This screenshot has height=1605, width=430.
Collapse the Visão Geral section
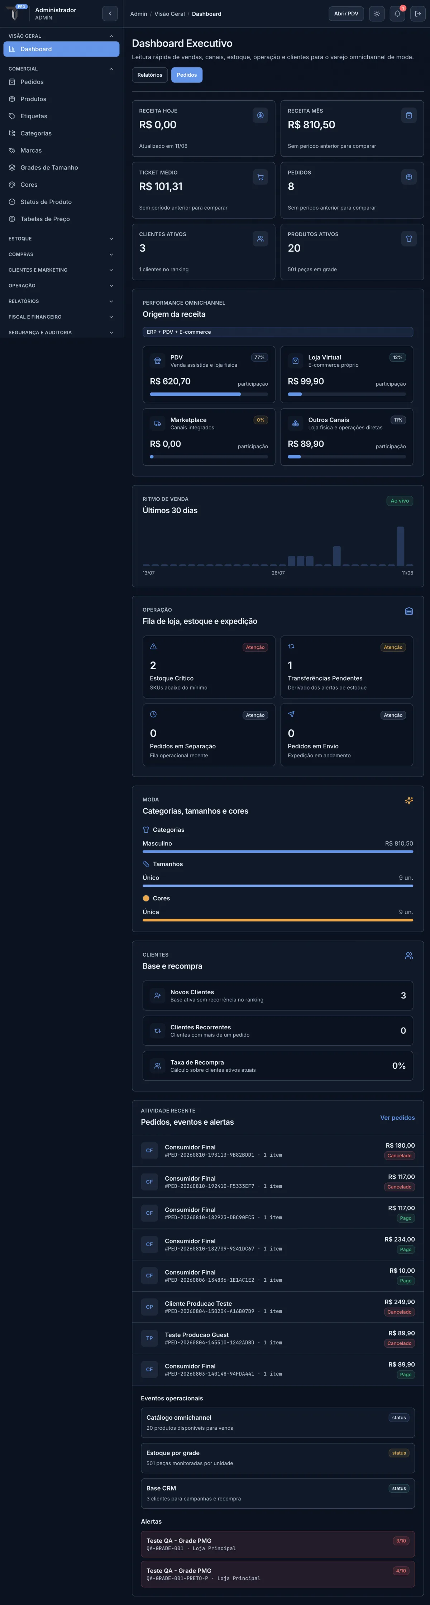pos(61,36)
